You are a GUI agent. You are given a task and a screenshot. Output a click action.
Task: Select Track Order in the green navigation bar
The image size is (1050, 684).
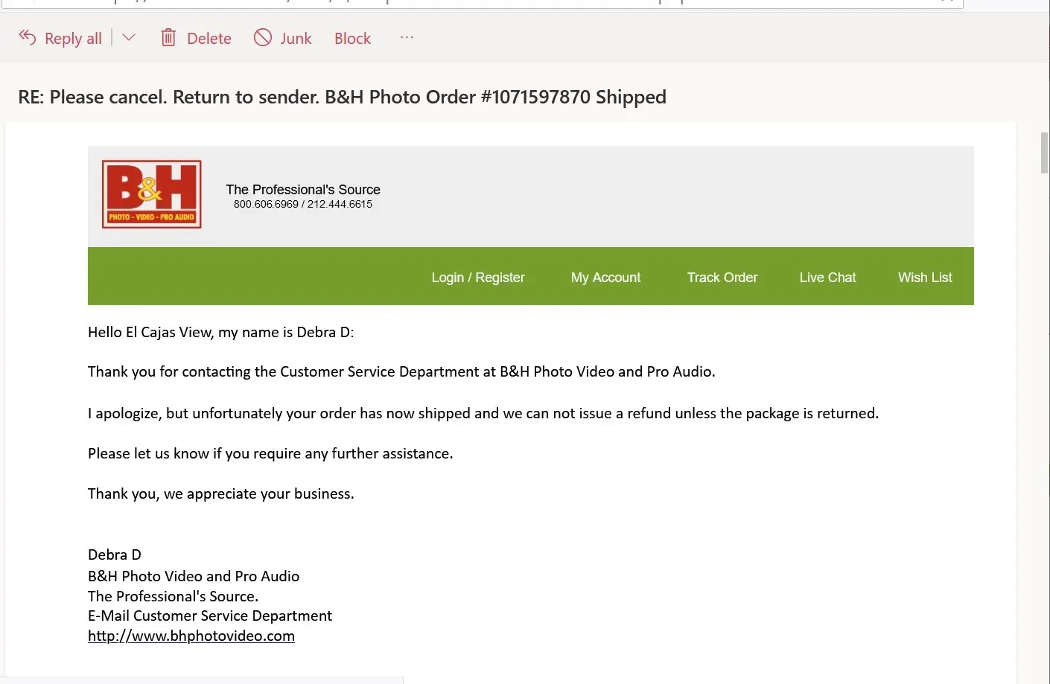tap(722, 278)
